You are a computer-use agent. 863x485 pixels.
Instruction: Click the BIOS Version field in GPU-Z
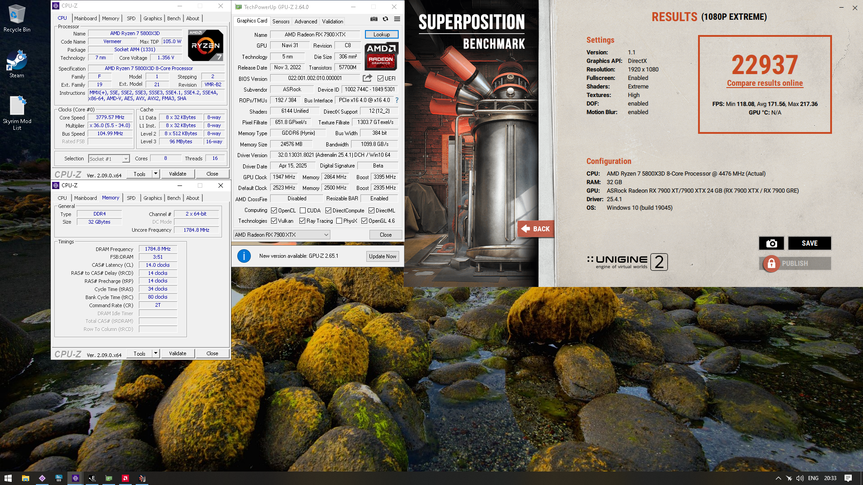[315, 78]
